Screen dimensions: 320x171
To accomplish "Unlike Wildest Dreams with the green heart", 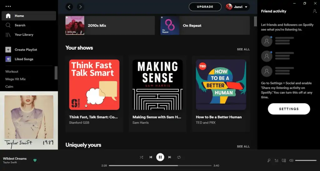I will [x=35, y=160].
